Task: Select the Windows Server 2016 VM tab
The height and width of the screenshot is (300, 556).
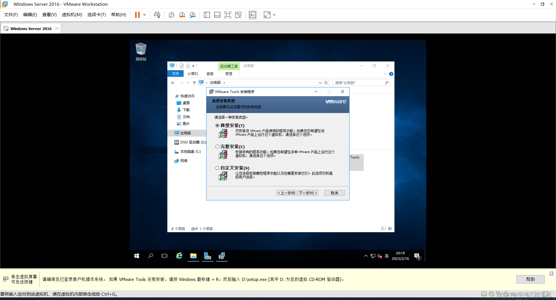Action: point(31,29)
